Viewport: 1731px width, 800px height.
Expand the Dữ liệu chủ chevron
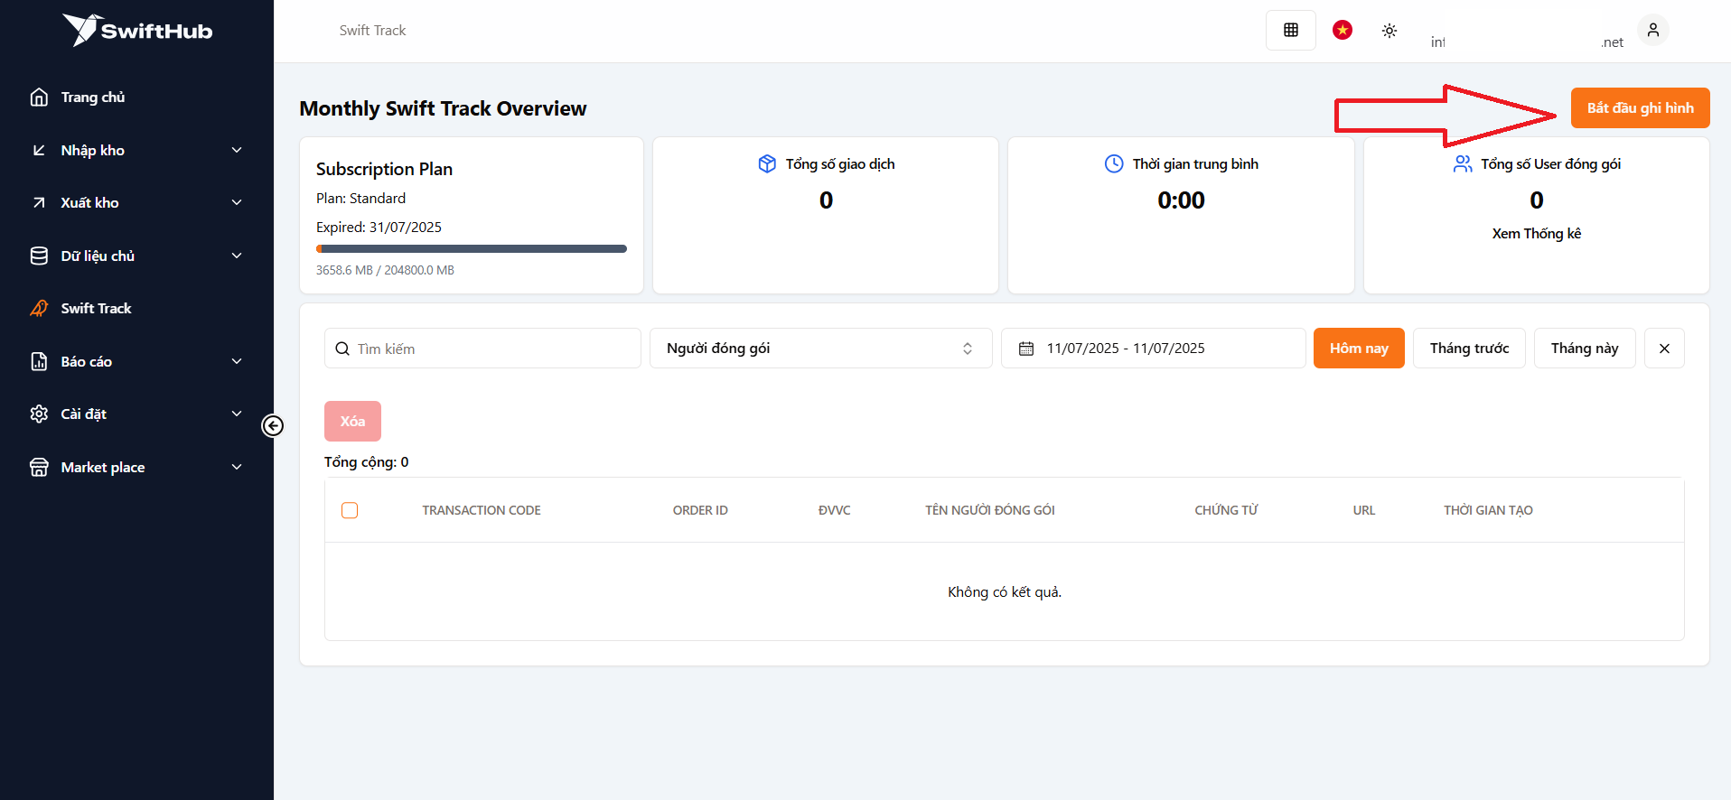237,256
